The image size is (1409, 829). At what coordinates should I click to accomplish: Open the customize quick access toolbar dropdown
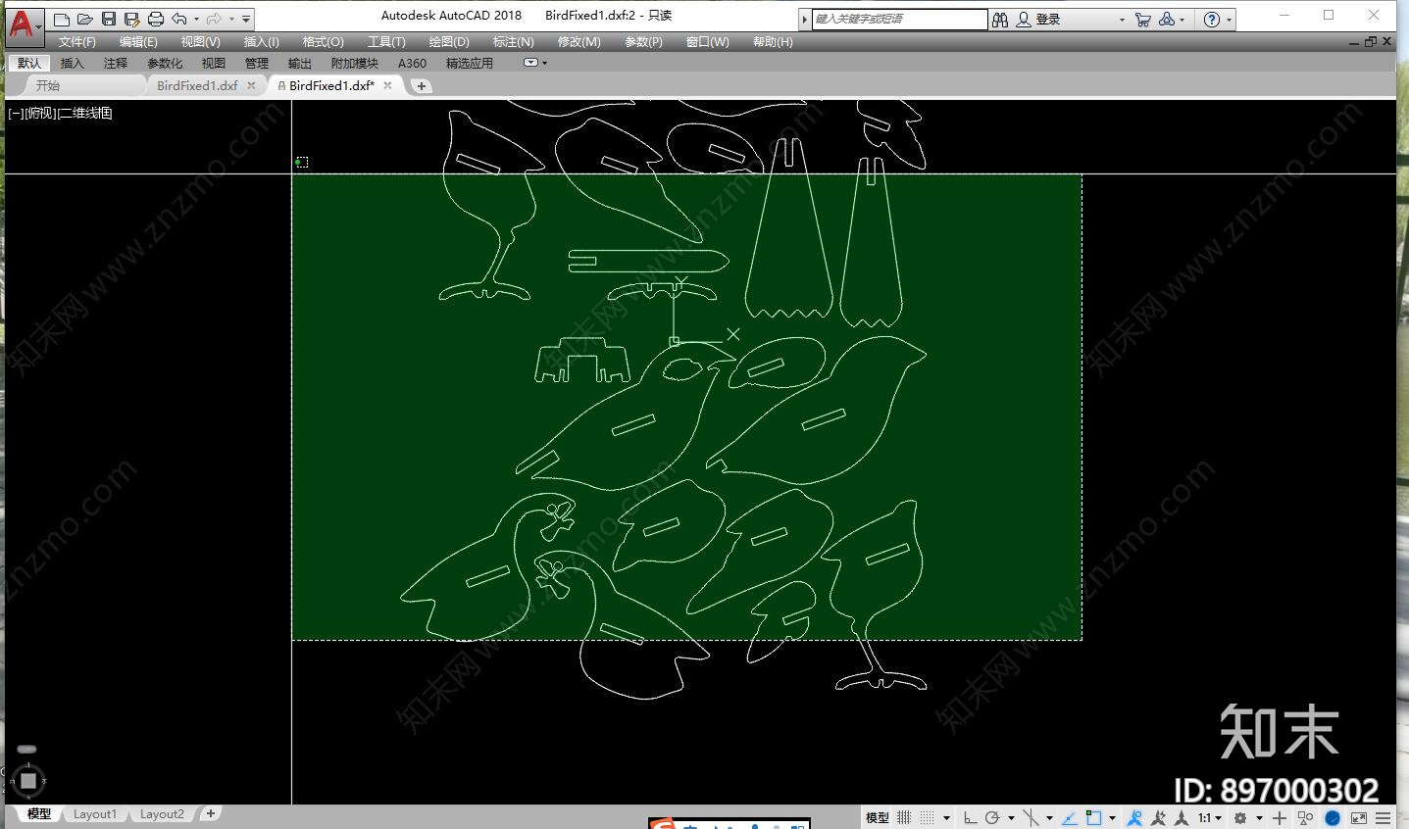246,20
